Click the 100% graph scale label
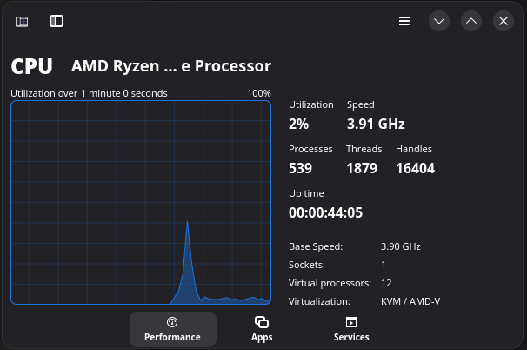The width and height of the screenshot is (527, 350). click(x=259, y=93)
